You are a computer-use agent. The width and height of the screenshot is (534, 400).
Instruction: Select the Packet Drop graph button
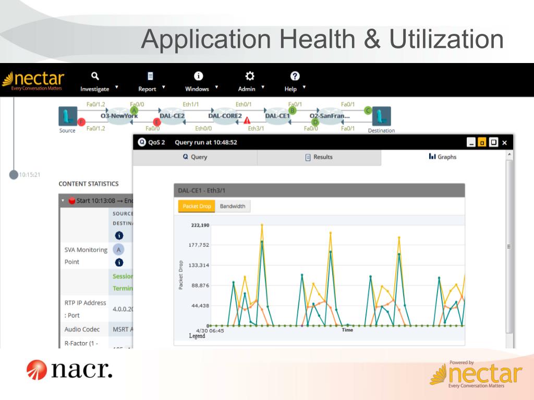(x=197, y=206)
